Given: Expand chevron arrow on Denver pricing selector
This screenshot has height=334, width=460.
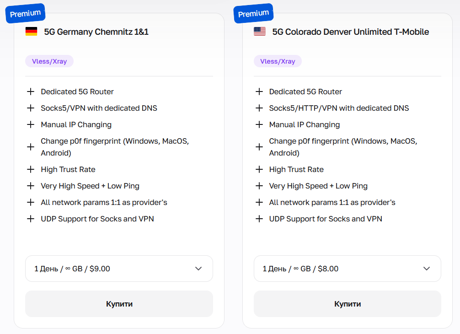Looking at the screenshot, I should coord(427,269).
